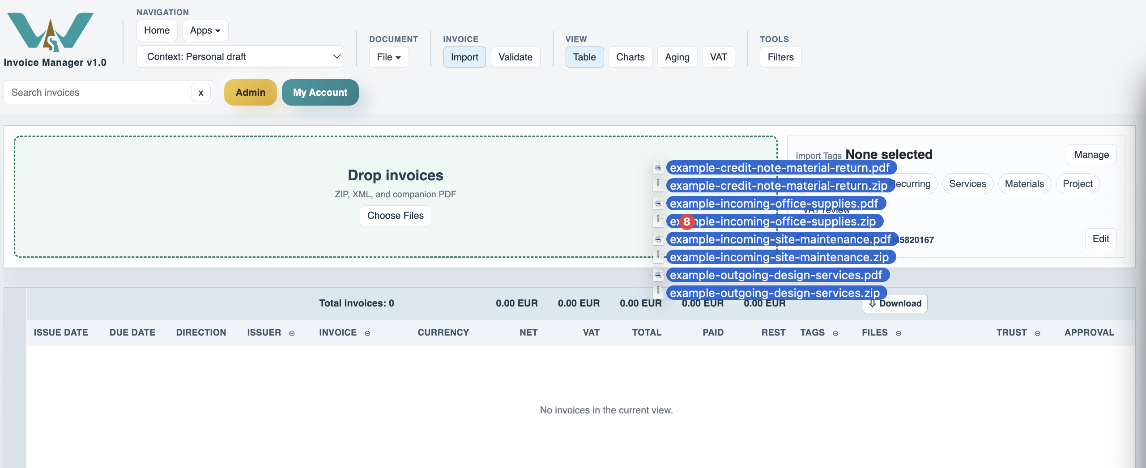The image size is (1146, 468).
Task: Click the FILES column filter icon
Action: coord(898,333)
